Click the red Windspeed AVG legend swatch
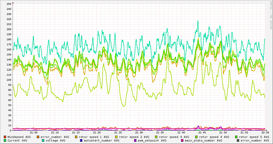This screenshot has width=273, height=144. click(x=5, y=137)
